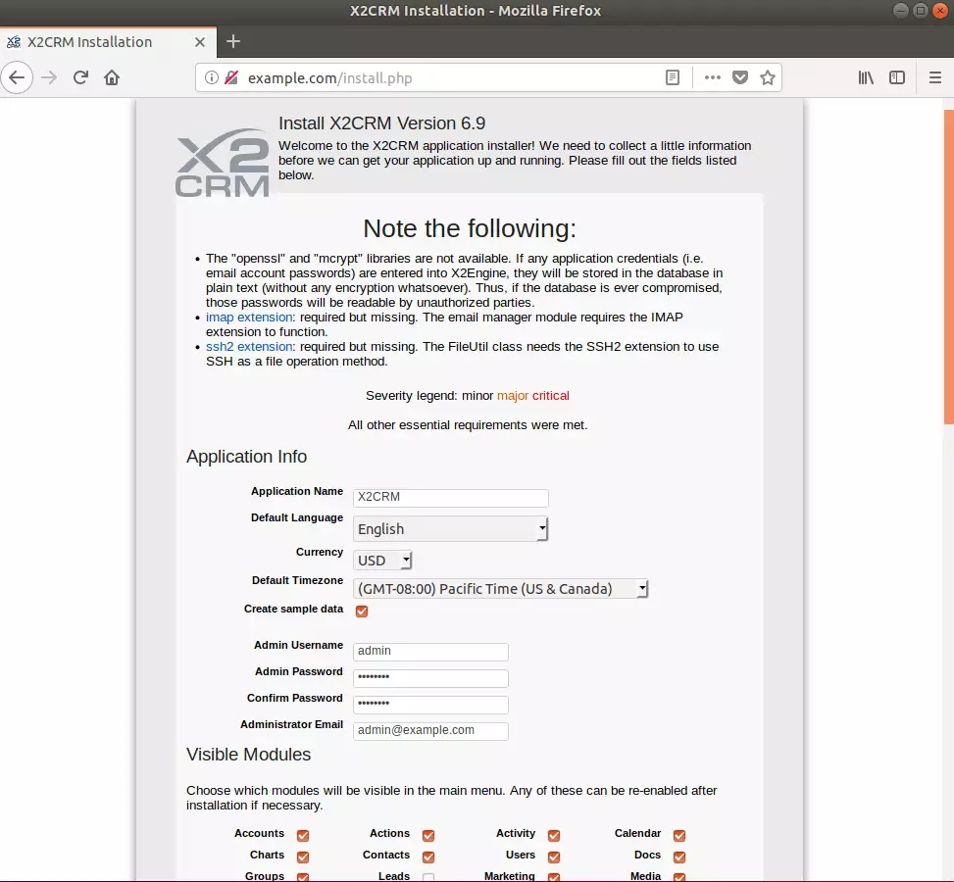Click the word 'major' in severity legend

513,395
